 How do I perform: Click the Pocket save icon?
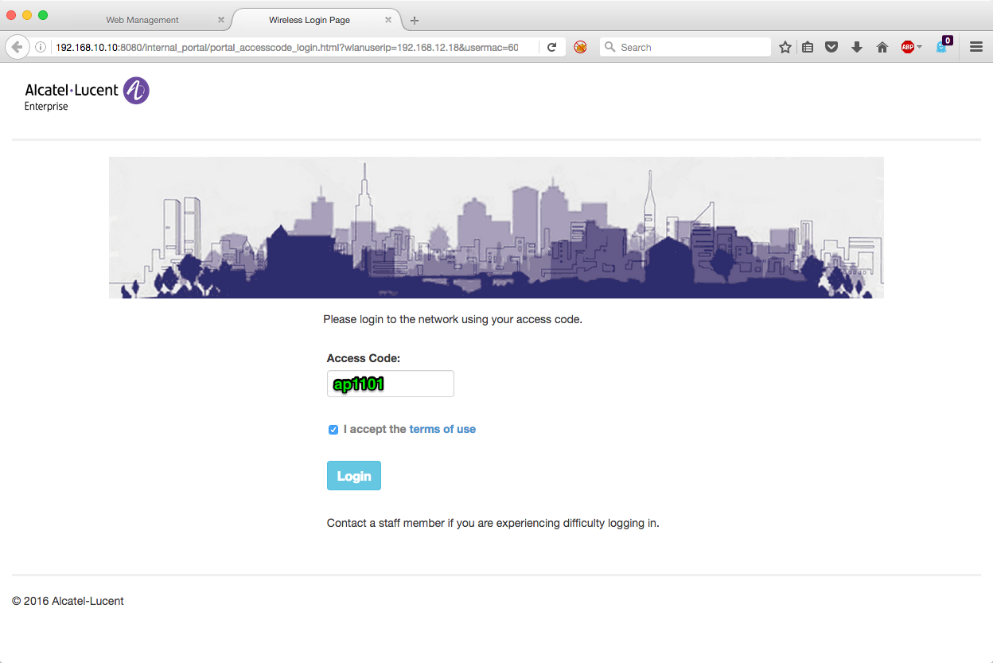click(831, 47)
